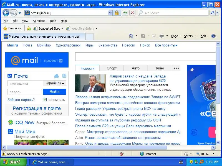Open the Tools menu in menu bar
Viewport: 222px width, 166px height.
click(x=53, y=21)
